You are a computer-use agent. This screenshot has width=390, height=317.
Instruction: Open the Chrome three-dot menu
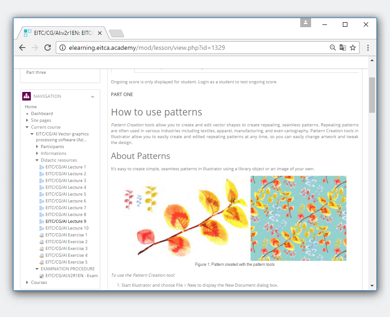coord(368,48)
